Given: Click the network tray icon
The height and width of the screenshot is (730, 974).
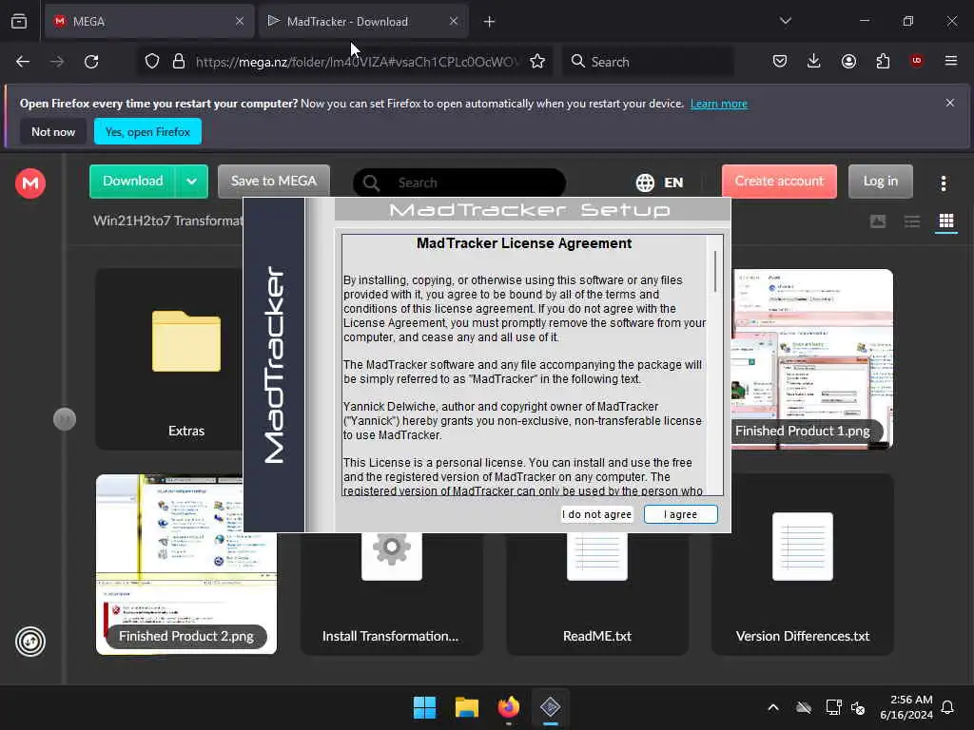Looking at the screenshot, I should point(833,707).
